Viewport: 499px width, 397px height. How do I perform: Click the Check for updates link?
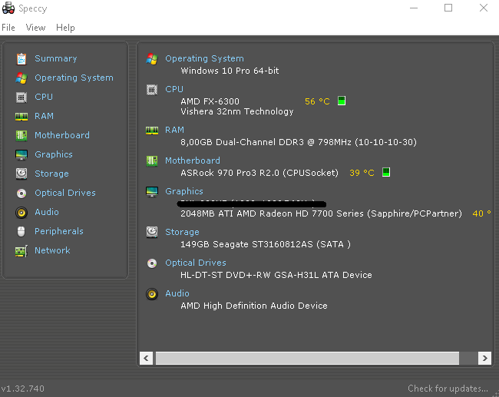click(x=448, y=389)
